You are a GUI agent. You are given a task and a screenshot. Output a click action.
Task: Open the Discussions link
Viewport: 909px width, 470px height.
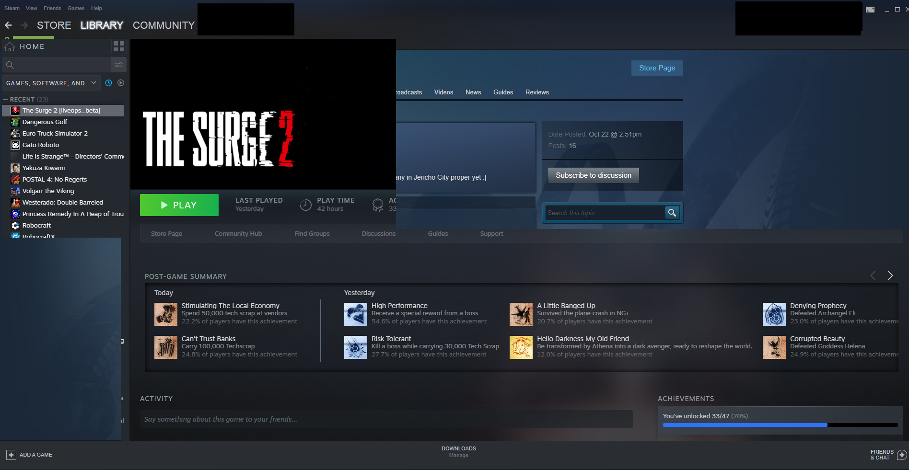pos(379,234)
